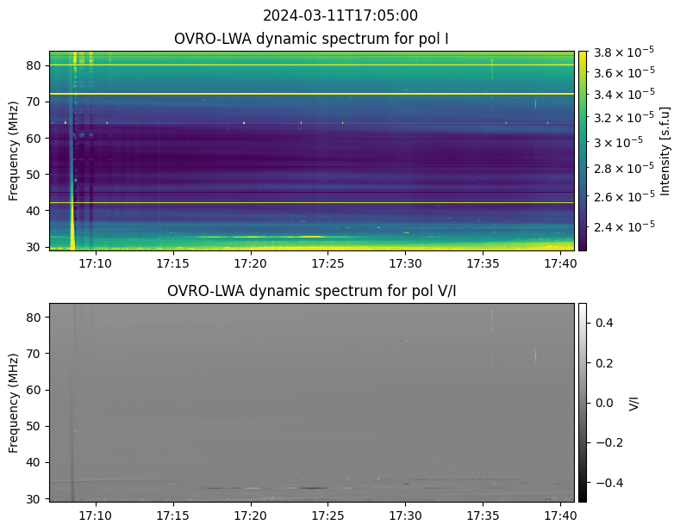Click the bottom plot's 'Frequency (MHz)' label

[14, 402]
